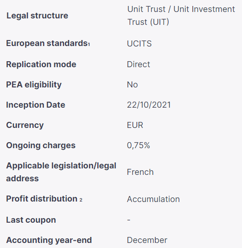Click the PEA eligibility label
The image size is (242, 248).
(34, 85)
